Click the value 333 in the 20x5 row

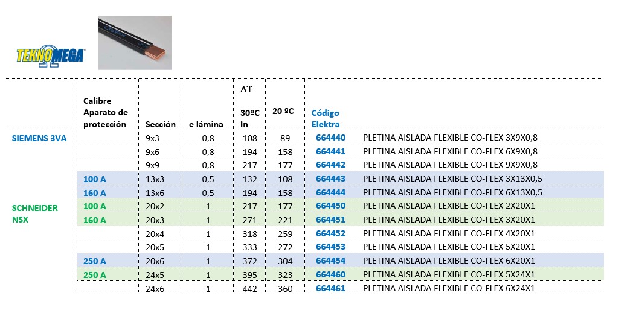[250, 247]
